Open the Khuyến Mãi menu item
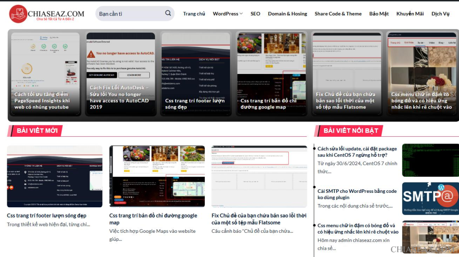This screenshot has width=459, height=257. pos(410,14)
